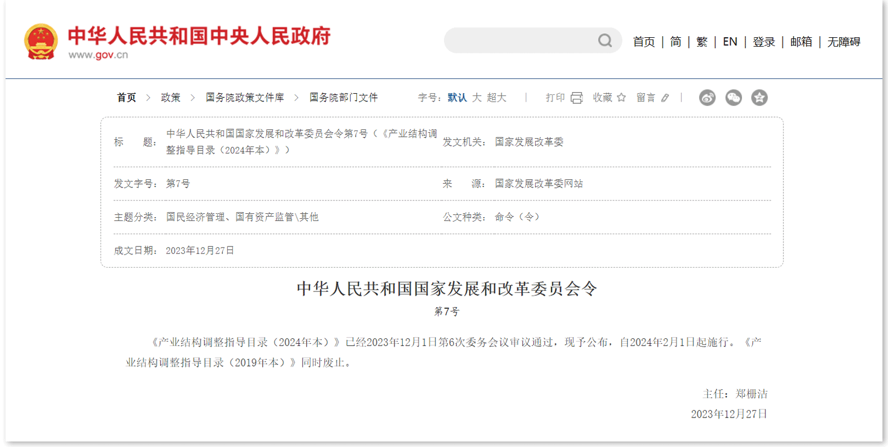Click 中华人民共和国中央人民政府 site title
This screenshot has height=447, width=888.
coord(199,36)
